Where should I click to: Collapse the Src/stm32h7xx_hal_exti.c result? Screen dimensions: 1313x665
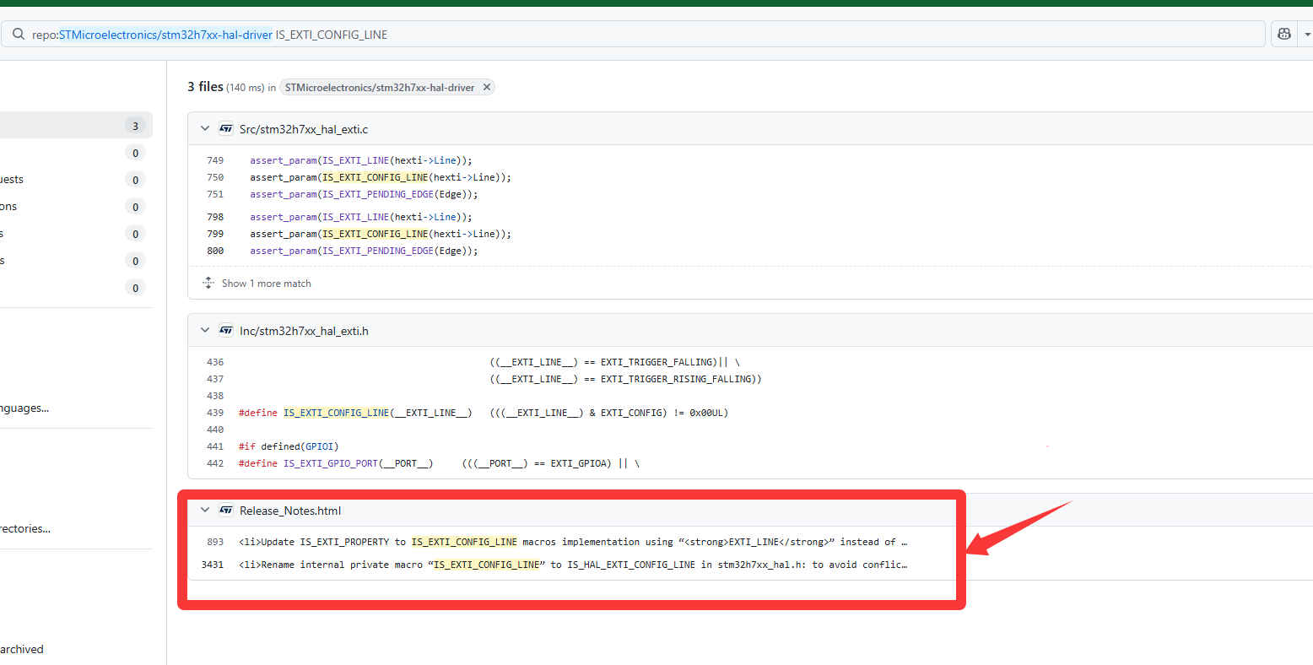click(x=205, y=129)
